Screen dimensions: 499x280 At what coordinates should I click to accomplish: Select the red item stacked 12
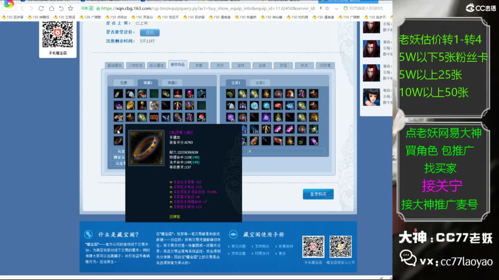click(x=189, y=93)
